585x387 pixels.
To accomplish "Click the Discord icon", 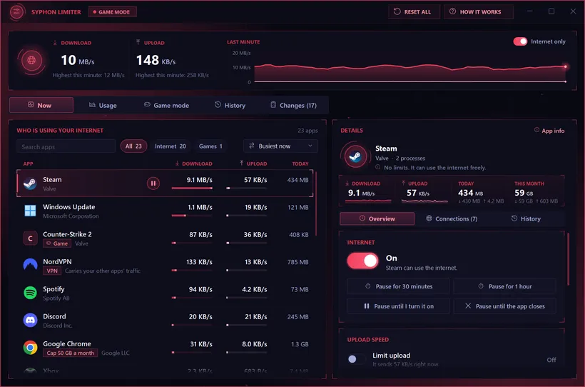I will pyautogui.click(x=30, y=320).
